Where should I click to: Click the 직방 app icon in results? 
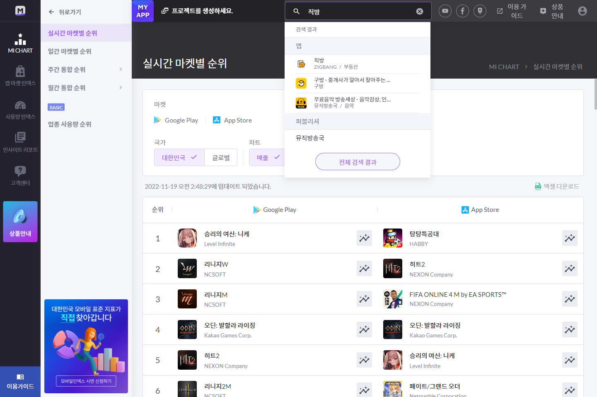click(301, 64)
